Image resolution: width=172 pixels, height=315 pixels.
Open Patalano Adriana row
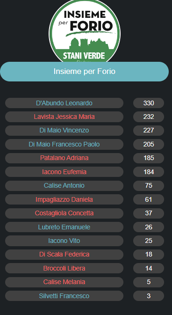coord(64,158)
